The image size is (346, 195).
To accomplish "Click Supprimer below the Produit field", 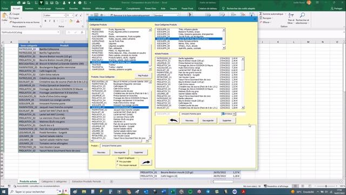I will point(138,152).
